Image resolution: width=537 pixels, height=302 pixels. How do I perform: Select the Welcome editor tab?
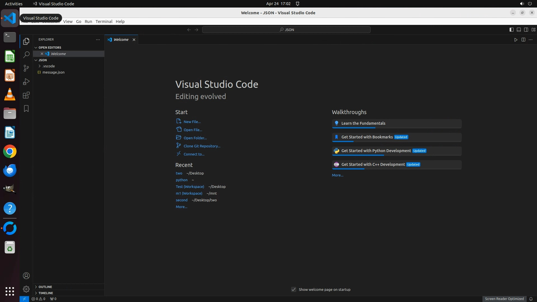pos(121,40)
